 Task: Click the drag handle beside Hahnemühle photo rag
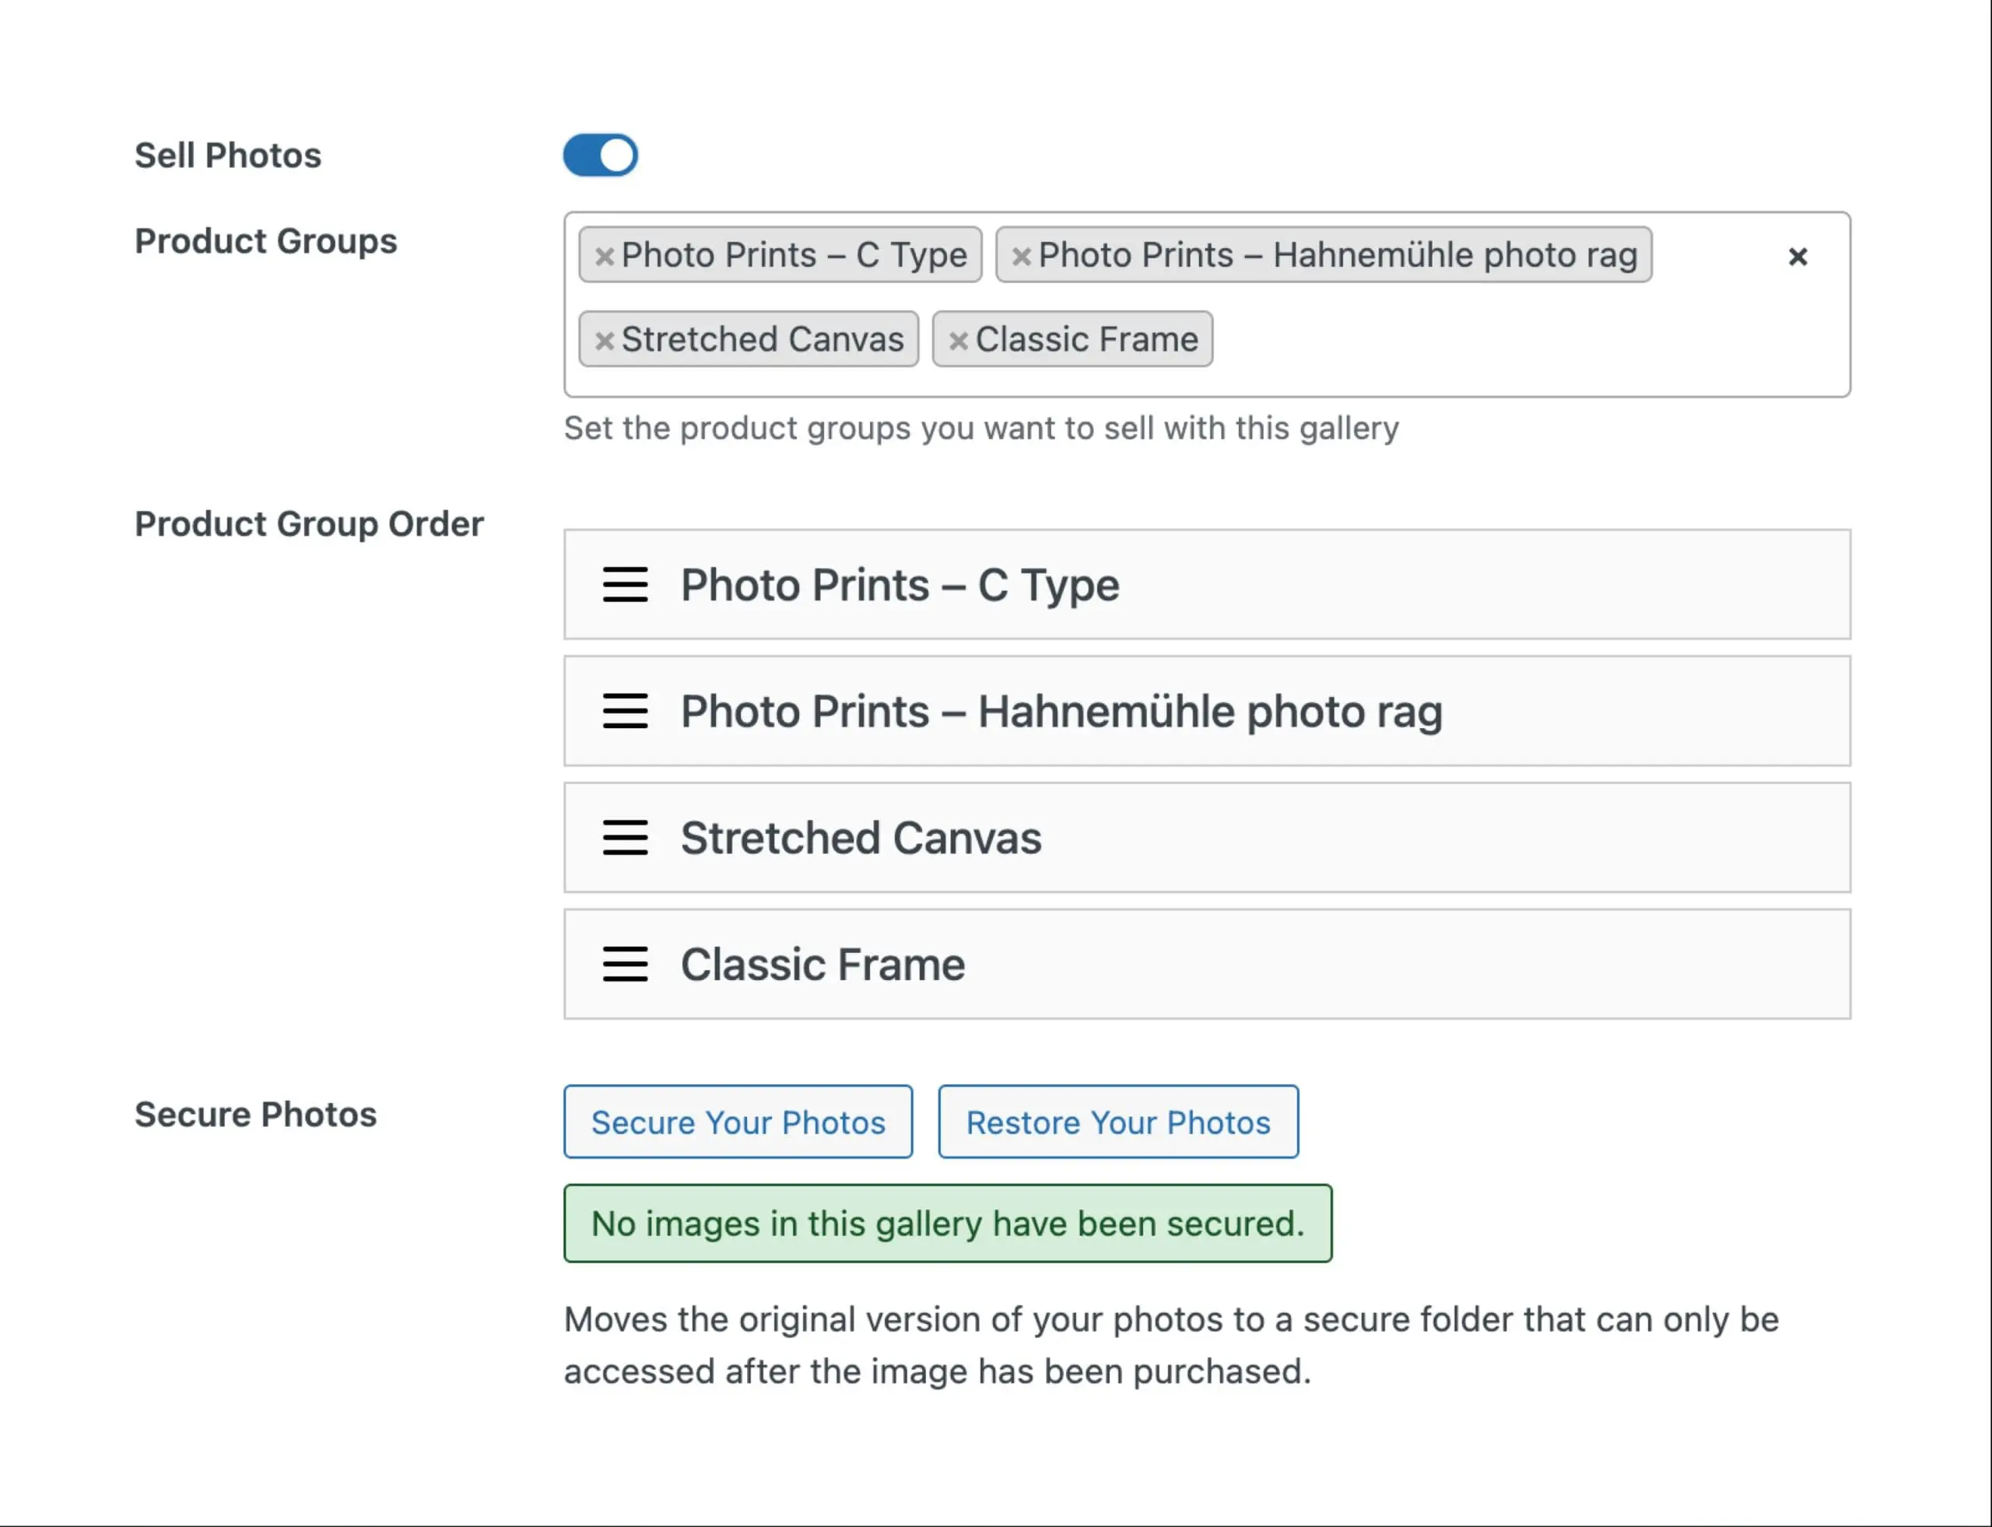point(625,713)
